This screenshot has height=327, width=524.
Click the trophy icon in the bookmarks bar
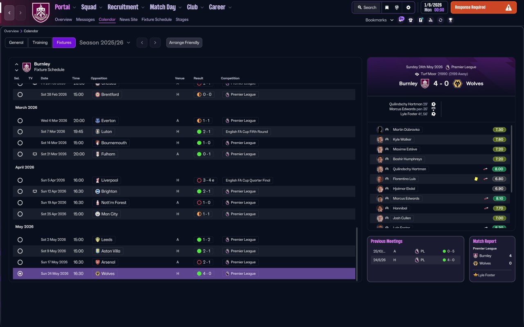pos(450,20)
